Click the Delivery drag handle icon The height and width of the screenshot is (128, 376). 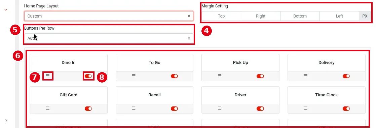click(305, 76)
